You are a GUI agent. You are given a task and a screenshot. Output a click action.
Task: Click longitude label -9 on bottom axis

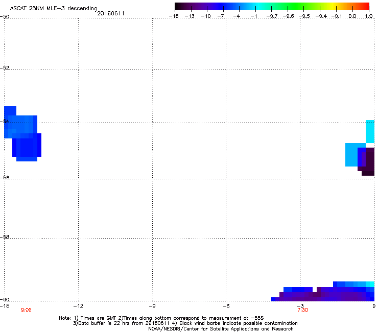[152, 306]
